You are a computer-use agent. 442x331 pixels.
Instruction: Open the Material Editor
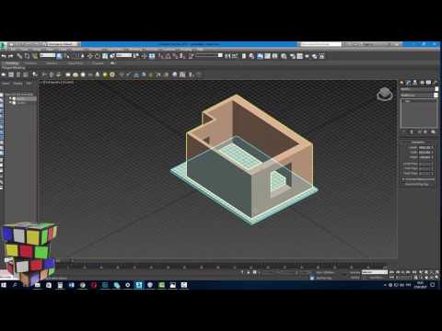[284, 56]
